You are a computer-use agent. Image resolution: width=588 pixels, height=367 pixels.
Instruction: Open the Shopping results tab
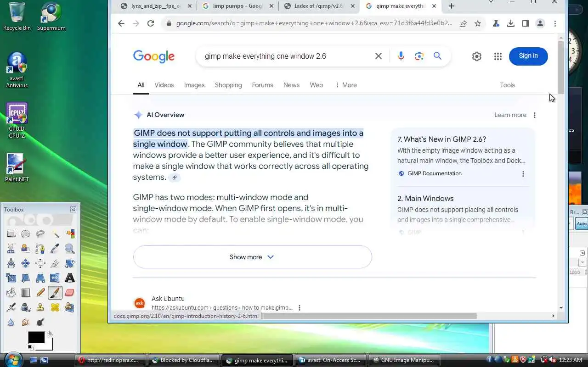pos(228,85)
